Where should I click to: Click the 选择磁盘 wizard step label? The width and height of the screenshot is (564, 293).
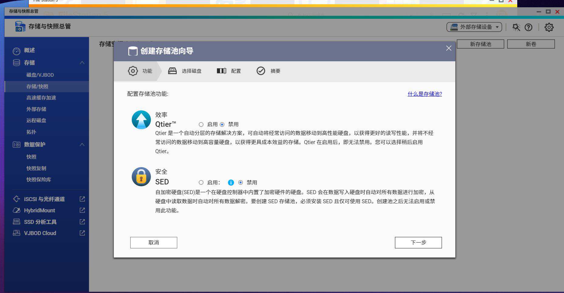(x=192, y=71)
